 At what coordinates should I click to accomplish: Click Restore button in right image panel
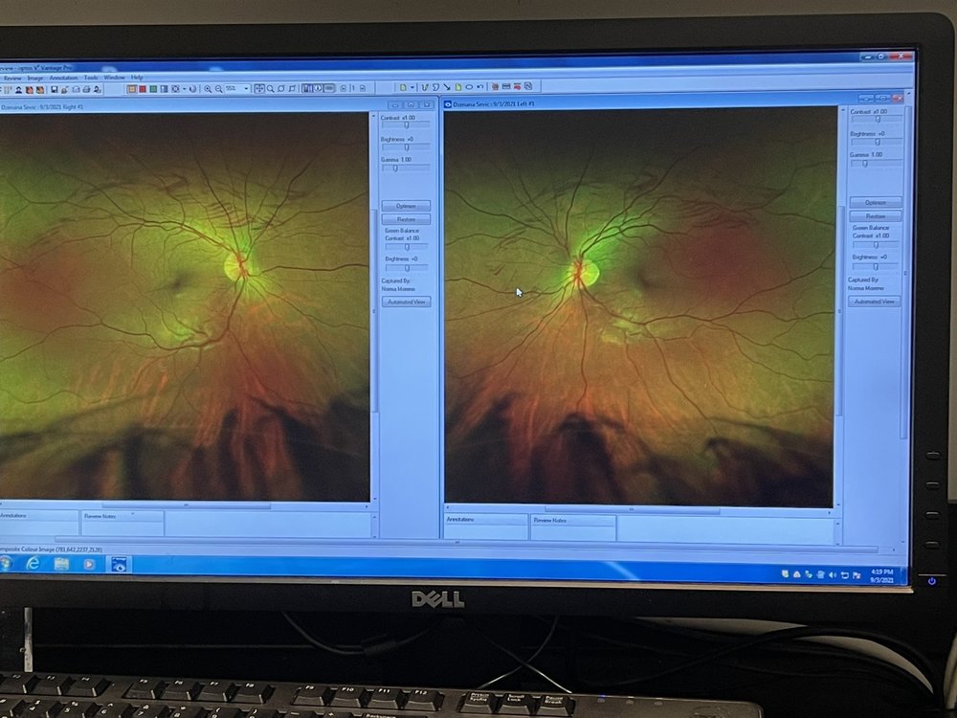click(875, 216)
